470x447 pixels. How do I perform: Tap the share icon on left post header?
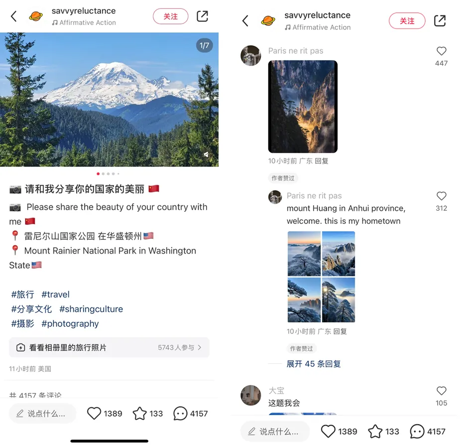pos(202,16)
